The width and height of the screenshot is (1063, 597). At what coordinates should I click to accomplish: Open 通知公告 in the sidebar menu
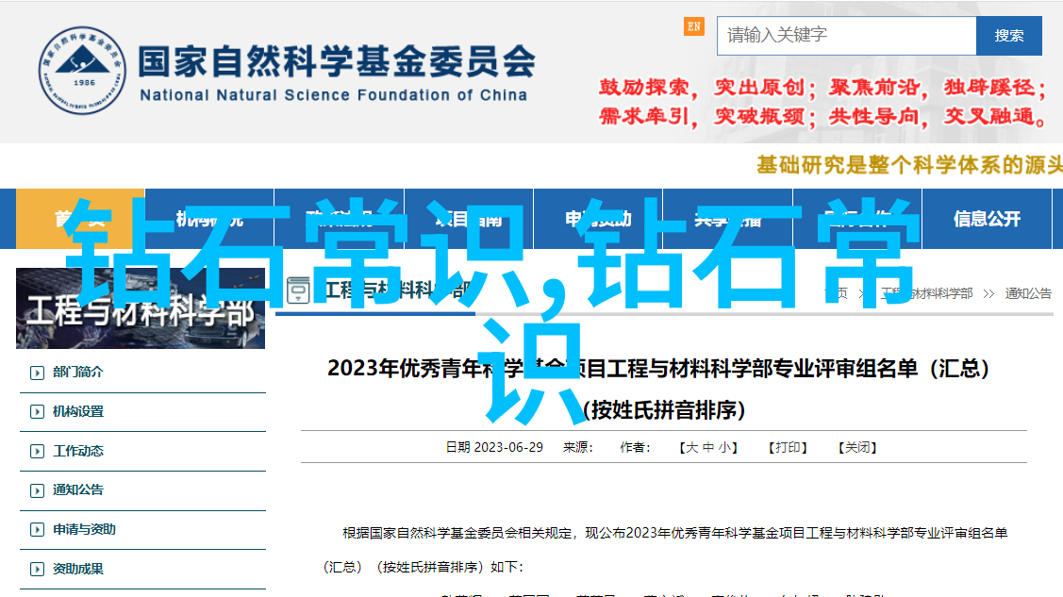click(x=78, y=489)
